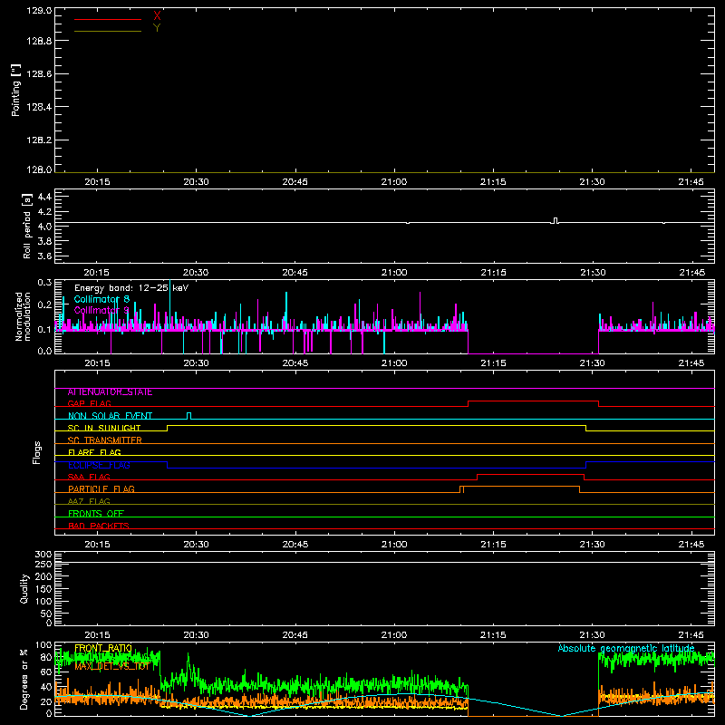Image resolution: width=725 pixels, height=725 pixels.
Task: Click the raised GAP_FLAG segment
Action: pos(533,401)
